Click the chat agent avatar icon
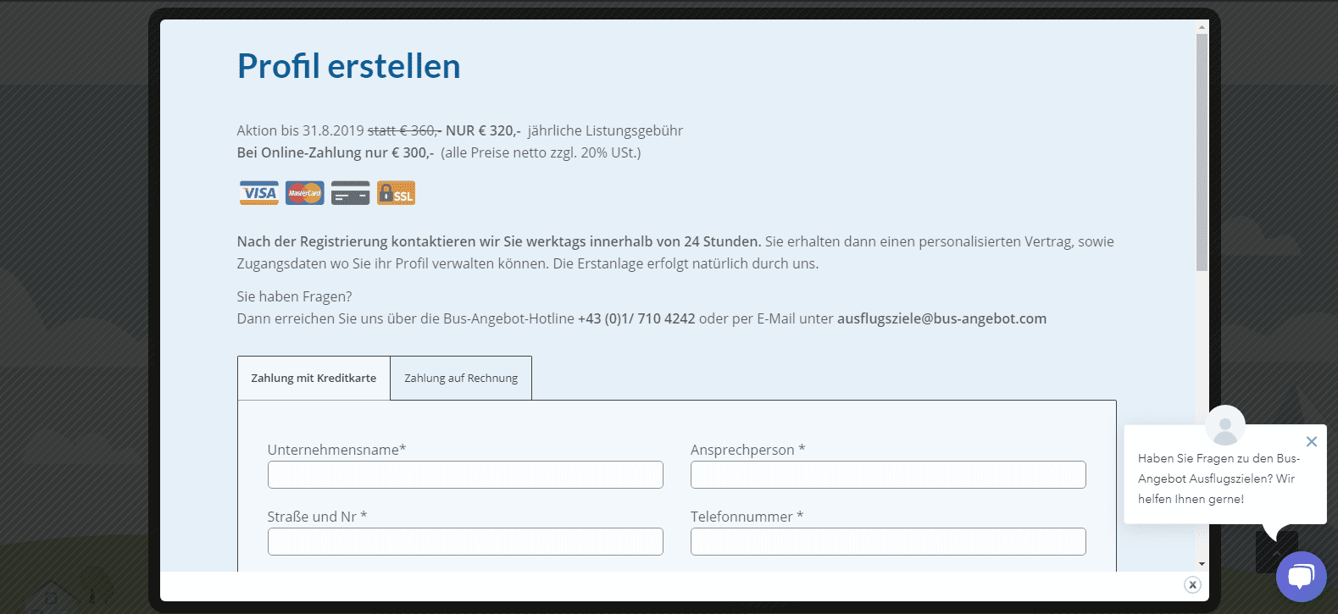Viewport: 1338px width, 614px height. (x=1224, y=425)
